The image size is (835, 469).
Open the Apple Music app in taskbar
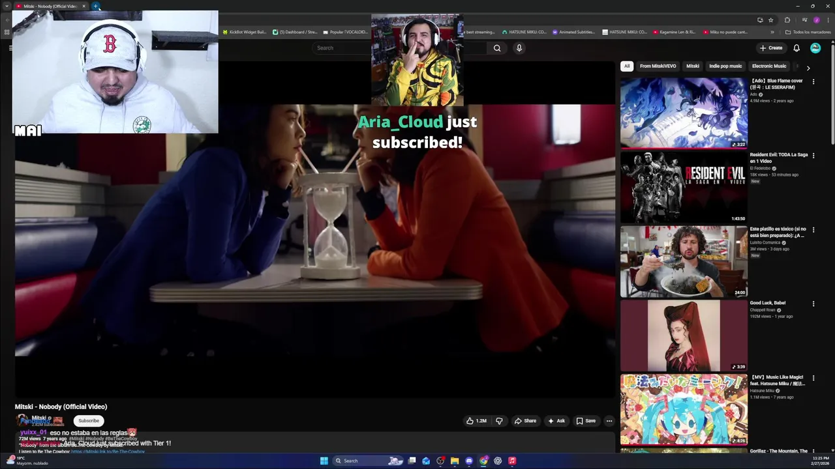click(512, 461)
